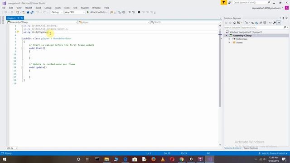
Task: Open the Tools menu
Action: tap(67, 8)
